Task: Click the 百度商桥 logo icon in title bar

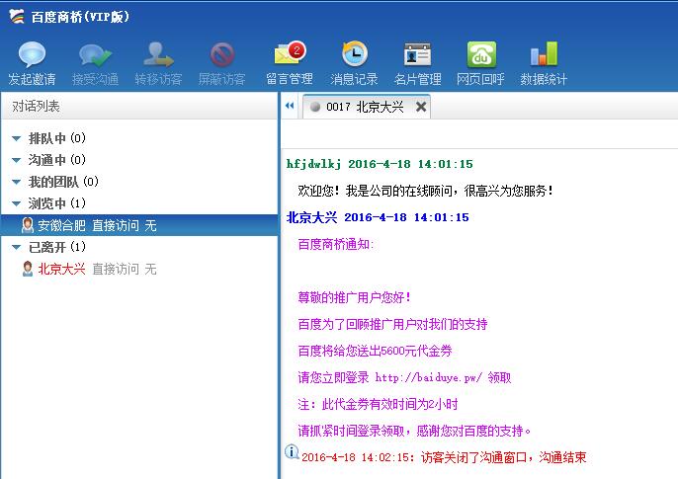Action: [x=17, y=17]
